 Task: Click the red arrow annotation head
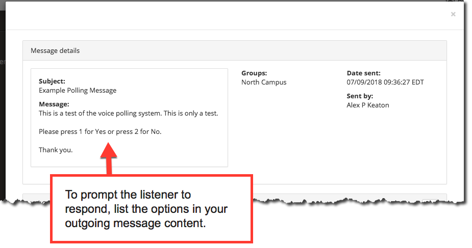(109, 150)
